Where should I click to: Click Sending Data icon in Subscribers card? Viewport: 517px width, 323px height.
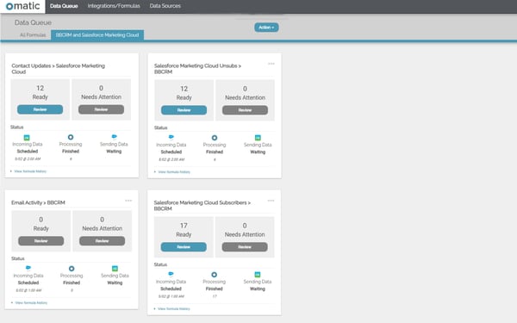point(258,275)
